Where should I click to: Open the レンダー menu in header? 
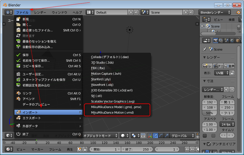click(x=40, y=12)
